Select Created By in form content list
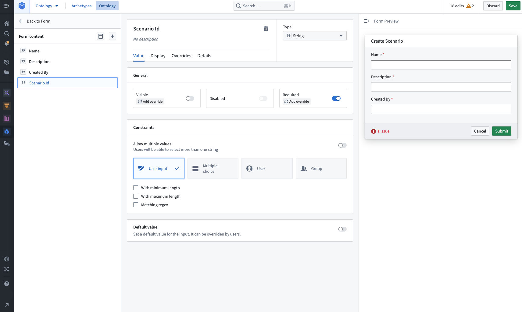The image size is (522, 312). click(67, 72)
